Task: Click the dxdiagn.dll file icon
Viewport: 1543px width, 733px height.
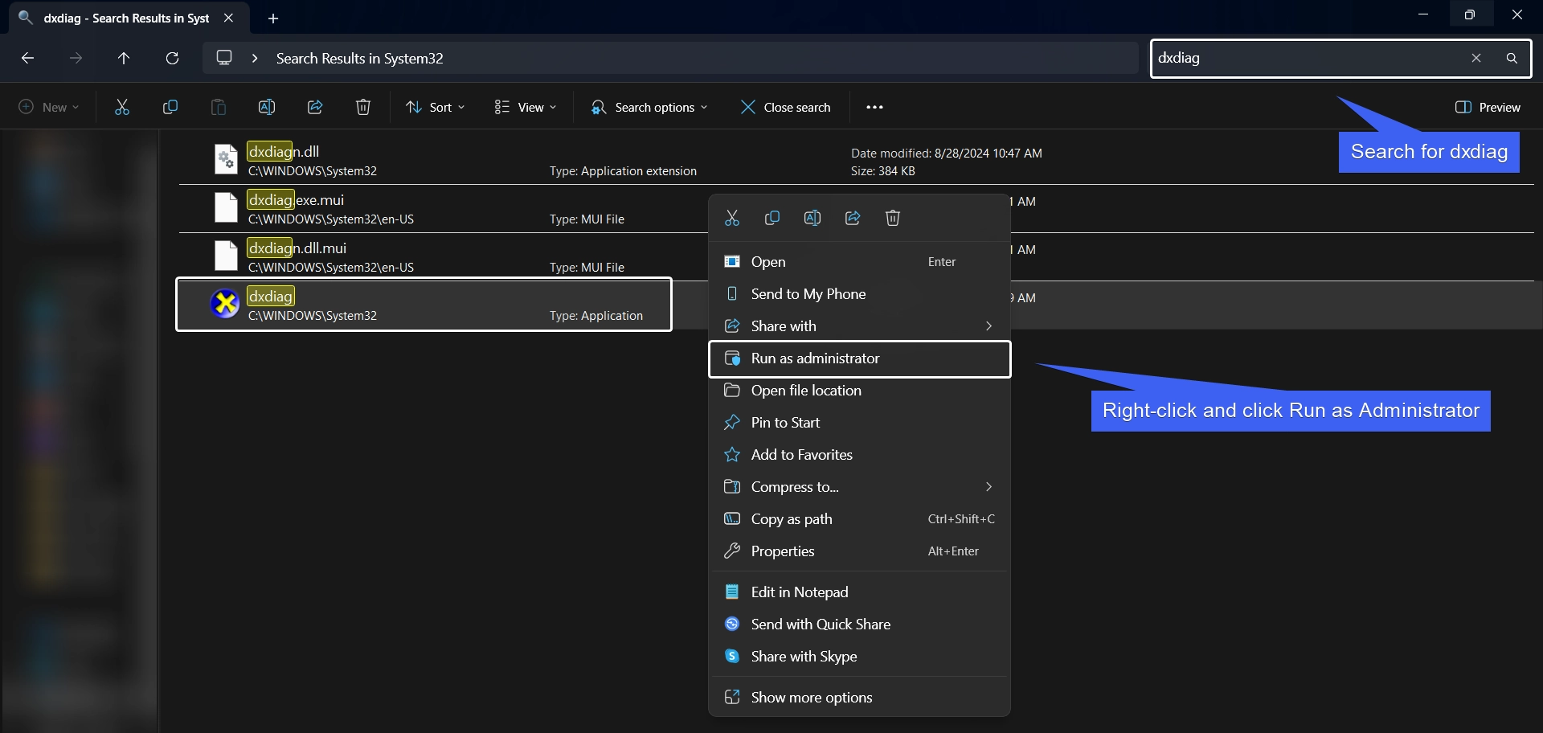Action: pos(226,160)
